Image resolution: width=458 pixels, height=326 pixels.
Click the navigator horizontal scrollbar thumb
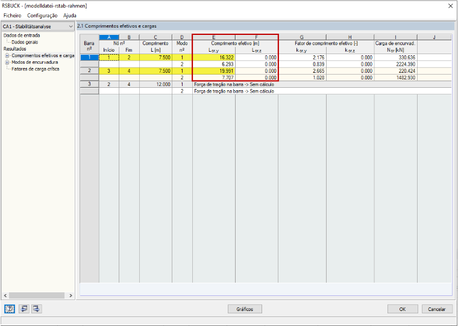37,295
